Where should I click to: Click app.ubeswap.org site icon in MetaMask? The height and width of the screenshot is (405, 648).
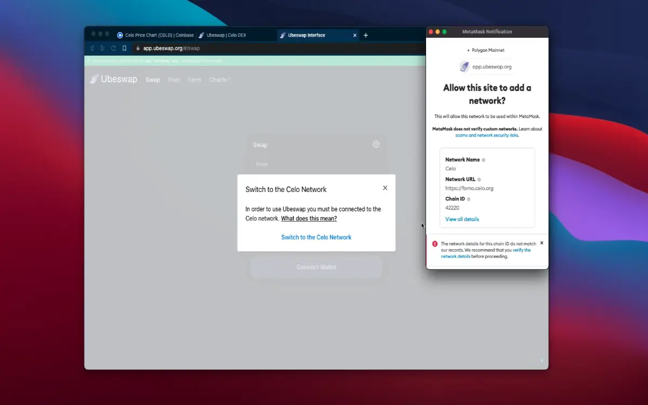[x=464, y=67]
